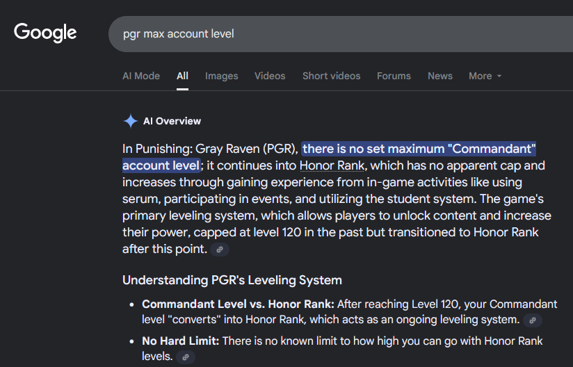Focus the search box with "pgr max account level"
Viewport: 573px width, 367px height.
[x=341, y=34]
